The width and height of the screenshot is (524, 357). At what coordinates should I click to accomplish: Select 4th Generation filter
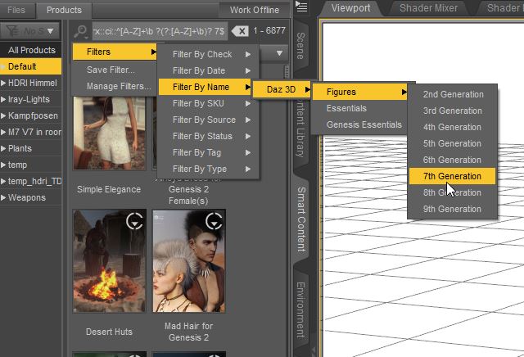pyautogui.click(x=452, y=127)
